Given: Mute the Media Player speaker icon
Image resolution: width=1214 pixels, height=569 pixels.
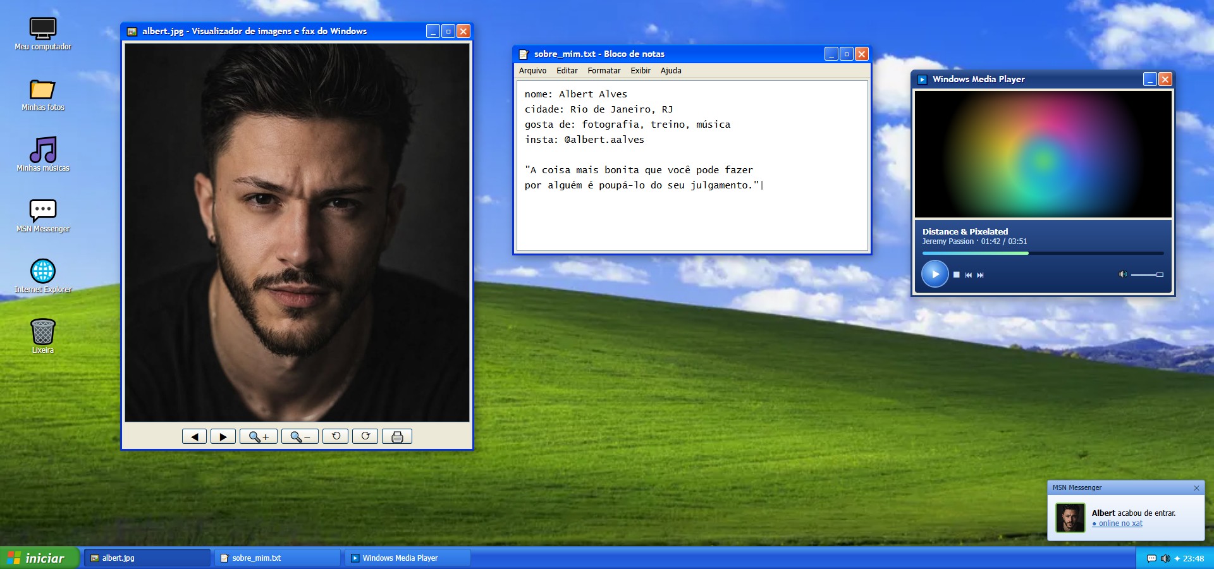Looking at the screenshot, I should click(1122, 274).
